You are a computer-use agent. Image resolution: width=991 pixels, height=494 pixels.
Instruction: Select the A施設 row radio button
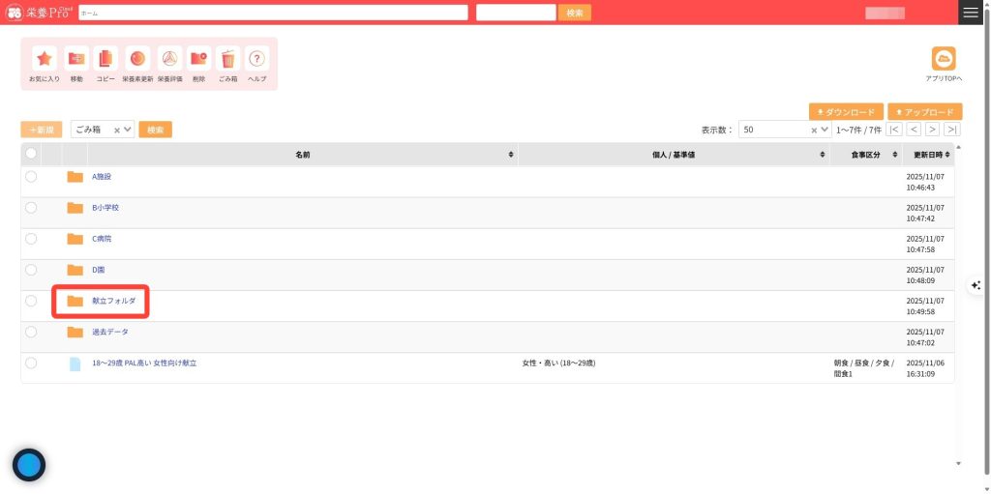pos(31,177)
